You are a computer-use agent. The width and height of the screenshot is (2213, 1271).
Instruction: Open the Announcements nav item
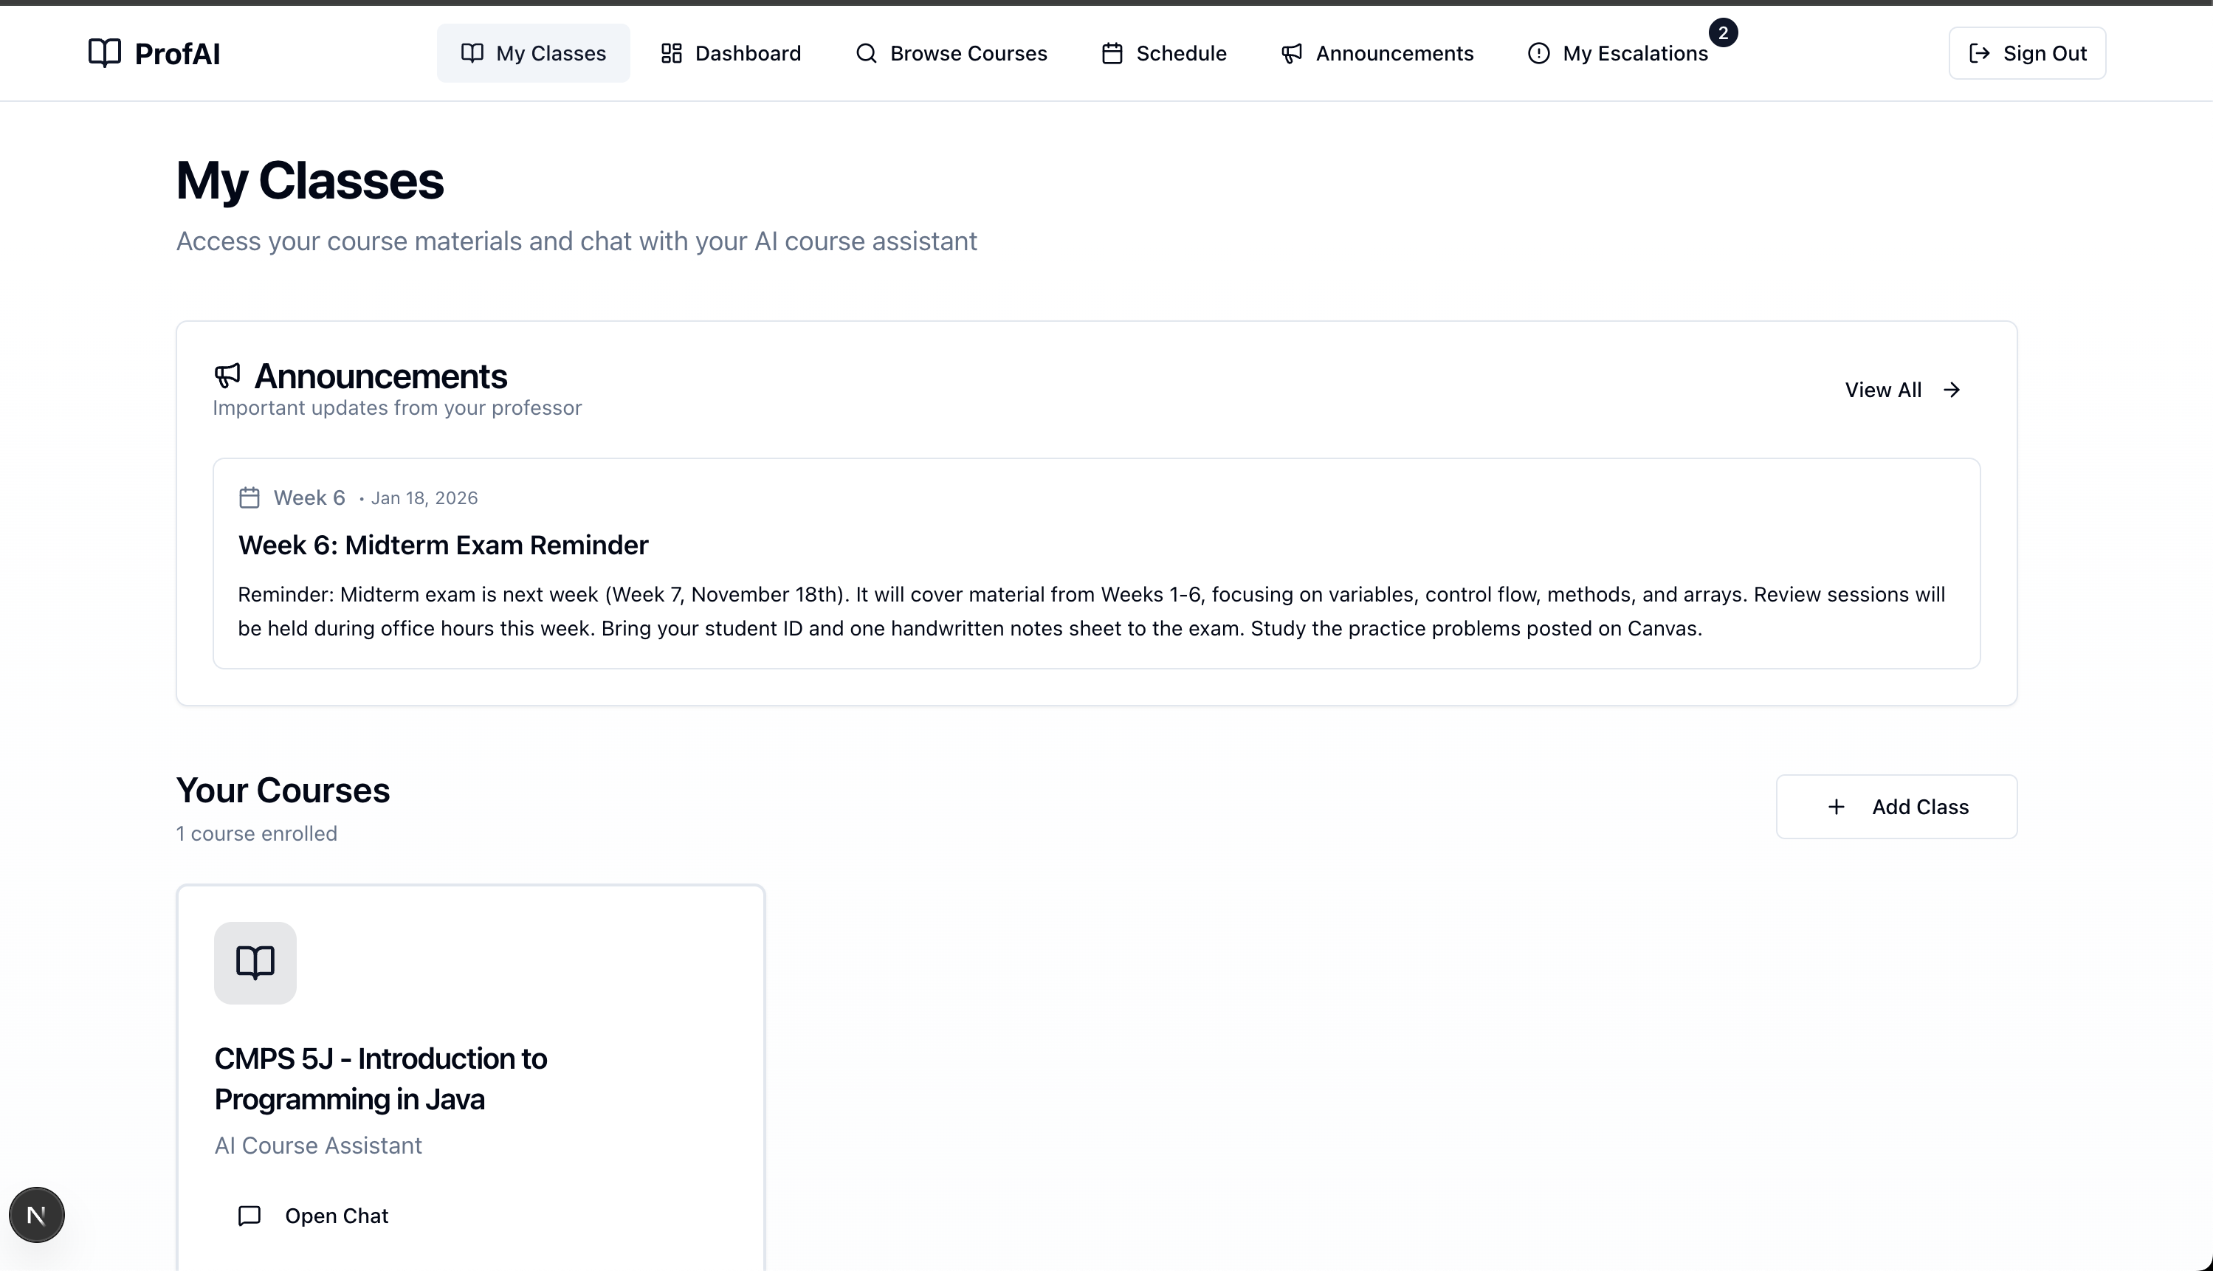click(x=1377, y=53)
